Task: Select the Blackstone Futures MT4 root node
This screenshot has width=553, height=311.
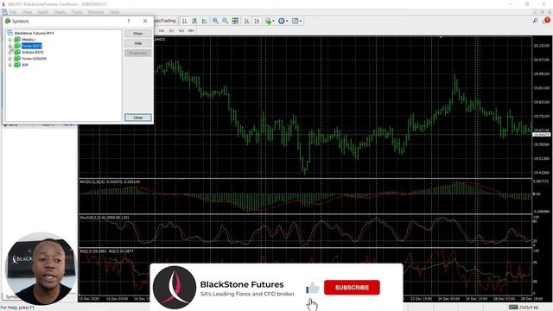Action: pyautogui.click(x=35, y=33)
